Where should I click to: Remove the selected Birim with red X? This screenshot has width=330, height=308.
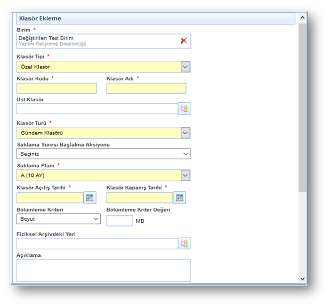(183, 41)
